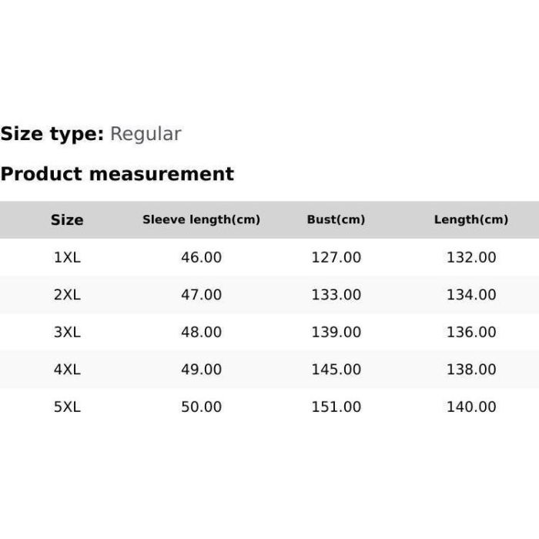Click the Bust(cm) column header

[336, 219]
